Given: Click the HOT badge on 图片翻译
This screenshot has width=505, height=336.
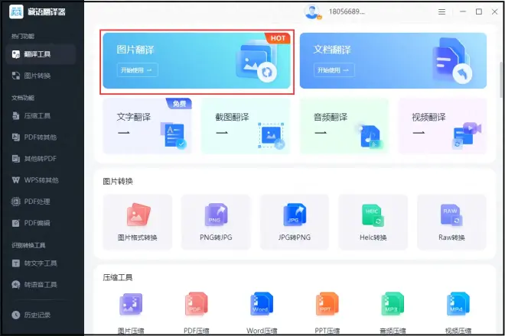Looking at the screenshot, I should pyautogui.click(x=278, y=38).
